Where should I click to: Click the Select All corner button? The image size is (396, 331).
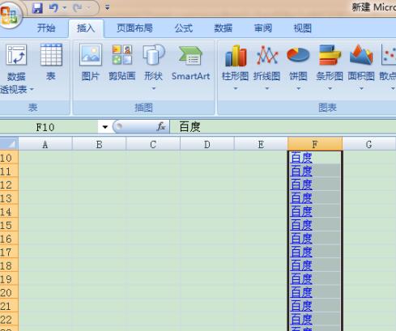[9, 144]
